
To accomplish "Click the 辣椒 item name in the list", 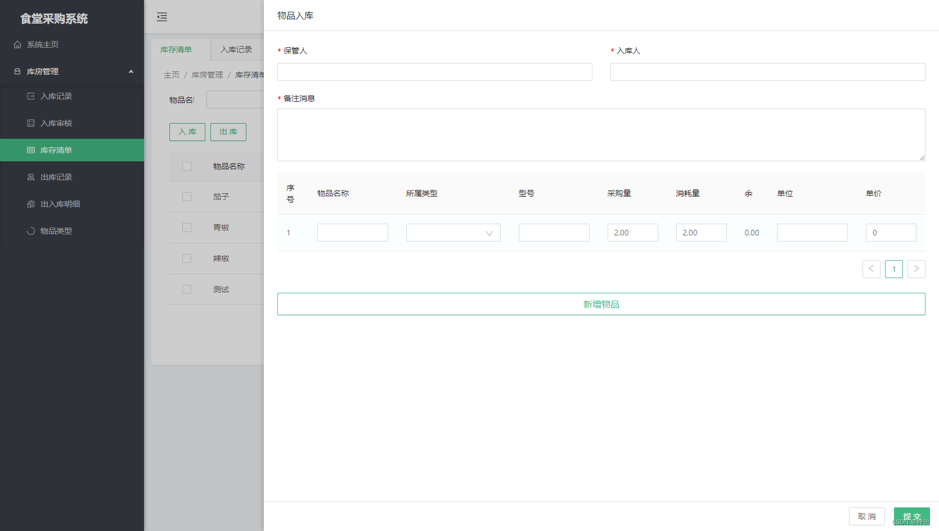I will [x=221, y=258].
